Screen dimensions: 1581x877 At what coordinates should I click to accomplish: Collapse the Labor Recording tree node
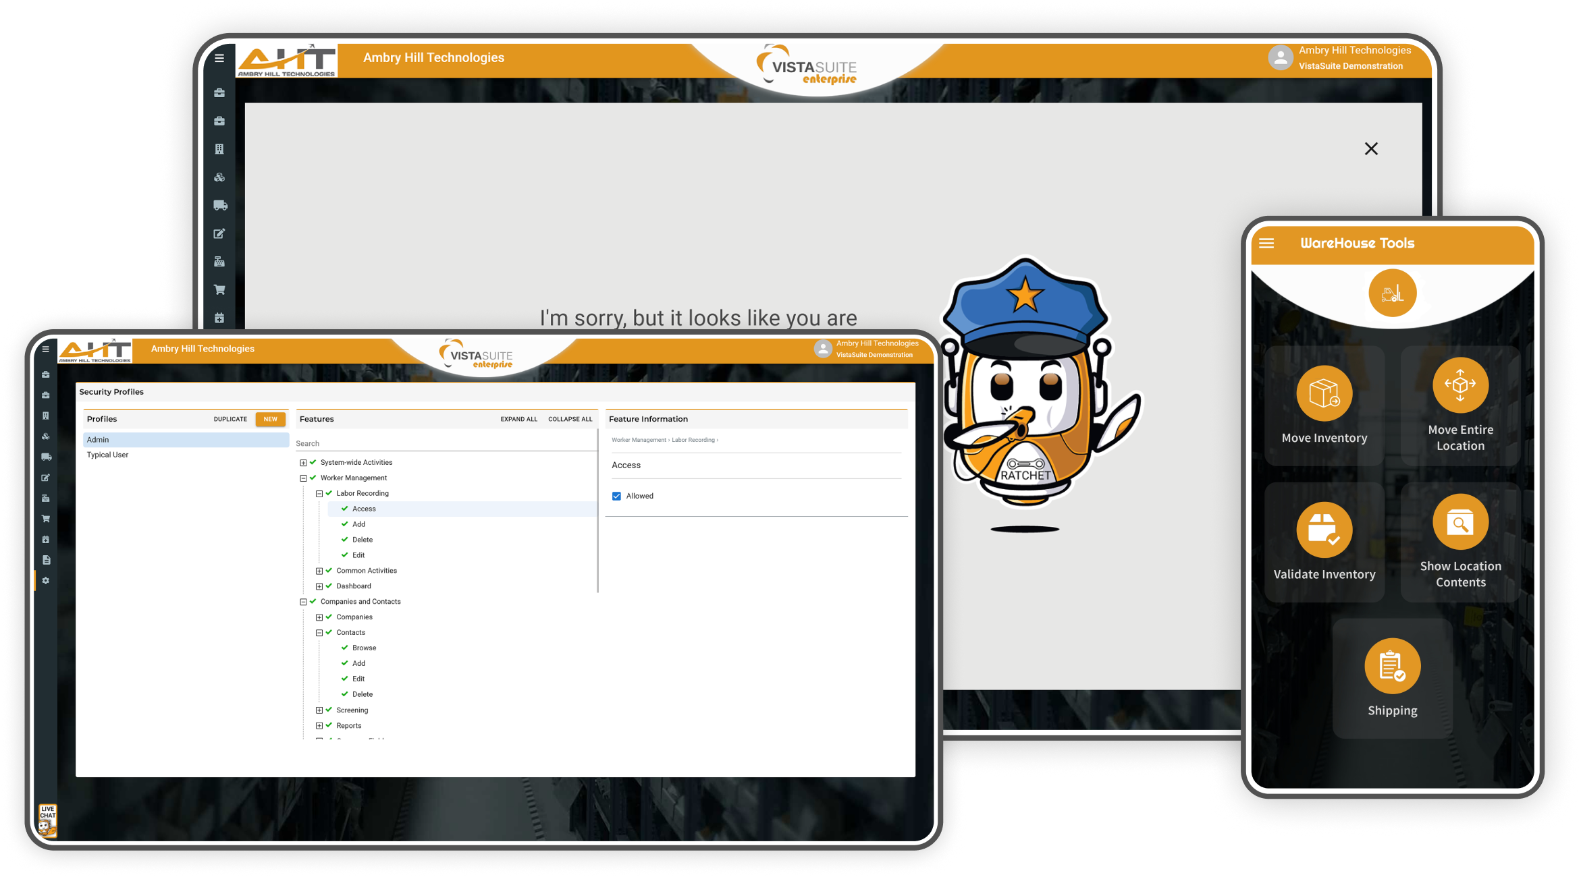[x=319, y=493]
